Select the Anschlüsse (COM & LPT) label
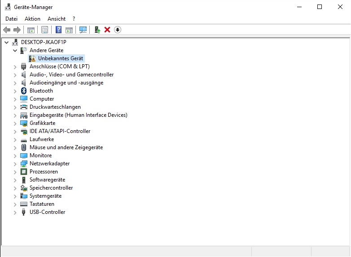This screenshot has height=257, width=351. 60,66
